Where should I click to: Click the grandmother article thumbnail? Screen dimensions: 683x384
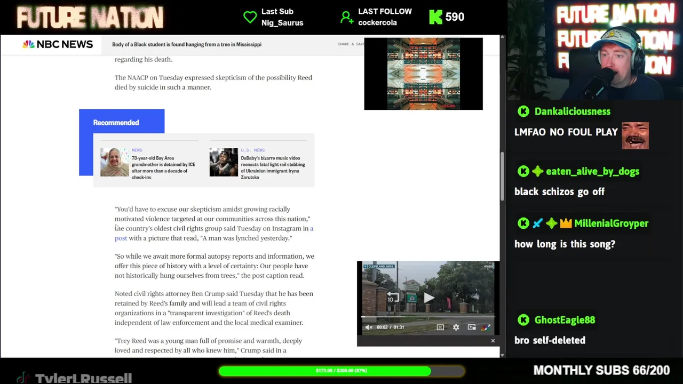115,162
